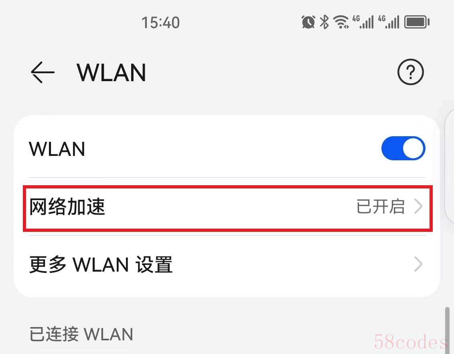
Task: Open the help question mark icon
Action: (x=410, y=72)
